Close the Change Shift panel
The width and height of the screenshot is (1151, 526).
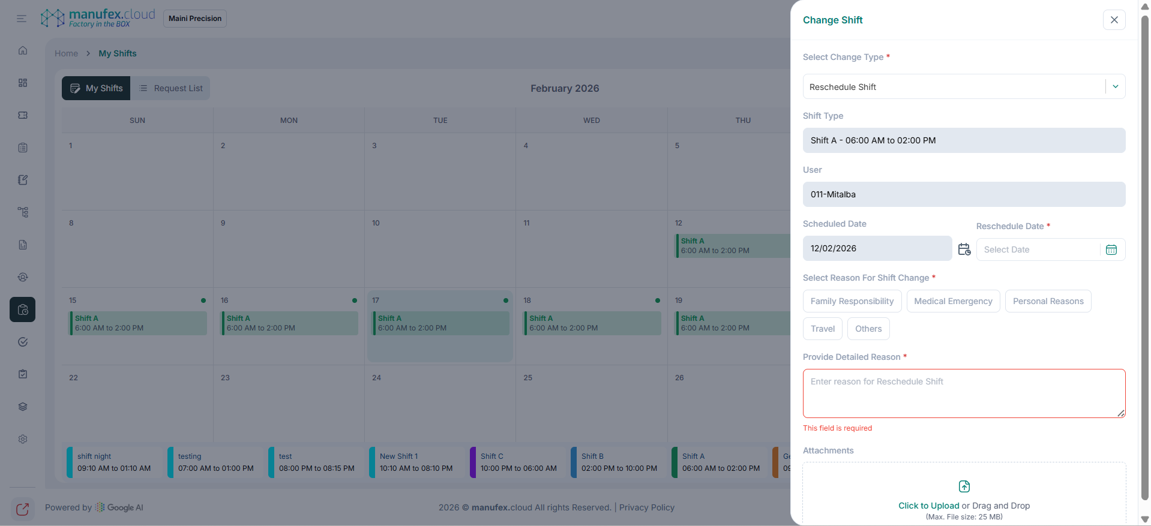click(1114, 20)
